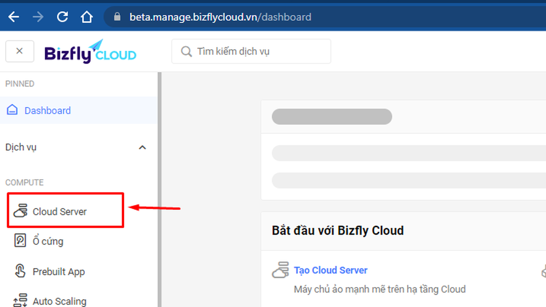Follow the Tạo Cloud Server link
The image size is (546, 307).
[331, 270]
